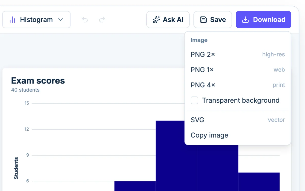Screen dimensions: 305x191
Task: Choose SVG vector export
Action: pos(238,120)
